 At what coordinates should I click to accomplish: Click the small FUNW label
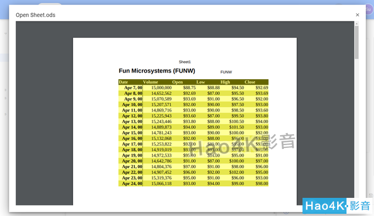pyautogui.click(x=226, y=72)
